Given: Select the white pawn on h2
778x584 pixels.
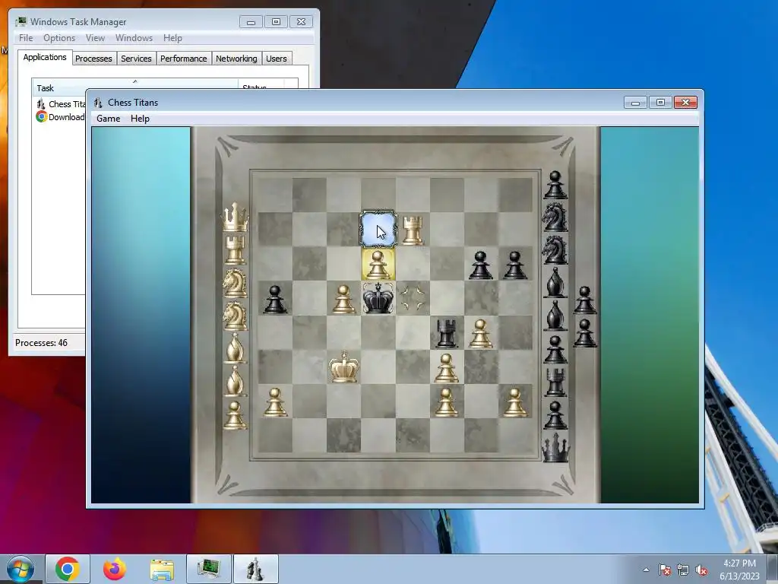Looking at the screenshot, I should pyautogui.click(x=514, y=401).
